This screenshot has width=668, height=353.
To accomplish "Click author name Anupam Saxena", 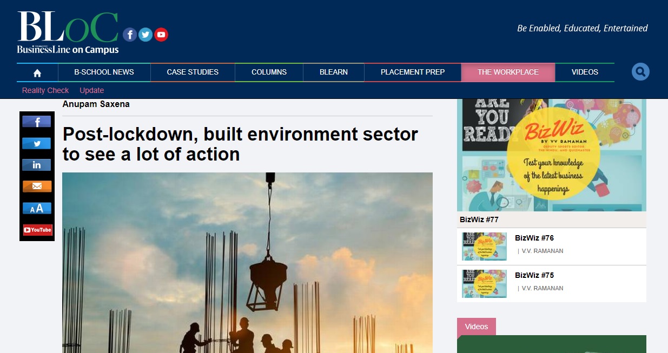I will 95,104.
